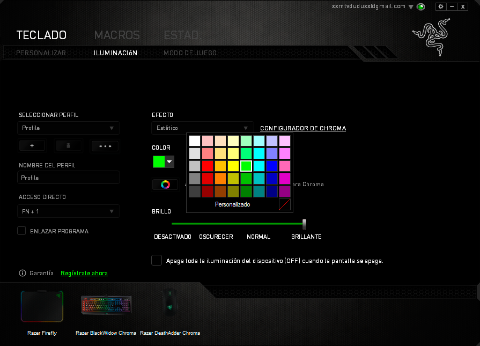Screen dimensions: 480x346
Task: Pick the white color swatch
Action: (195, 141)
